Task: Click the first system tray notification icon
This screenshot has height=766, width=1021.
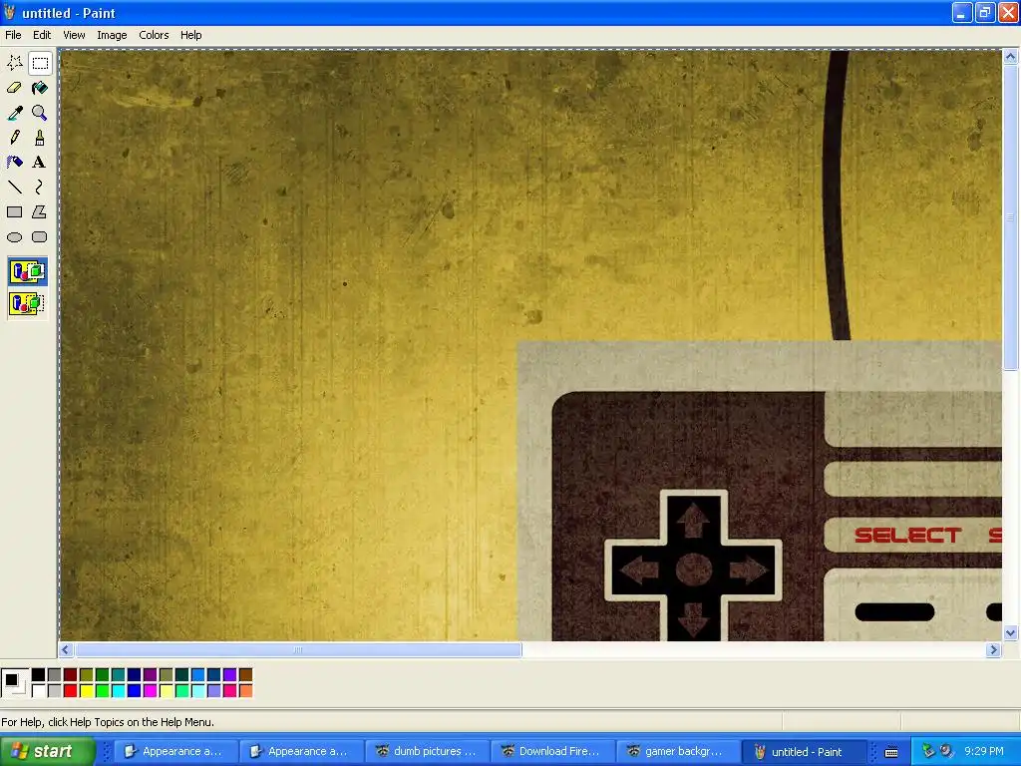Action: click(928, 751)
